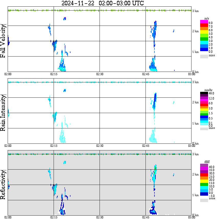Click the 40.0 value in the dBZ legend
Viewport: 217px width, 222px height.
coord(211,167)
